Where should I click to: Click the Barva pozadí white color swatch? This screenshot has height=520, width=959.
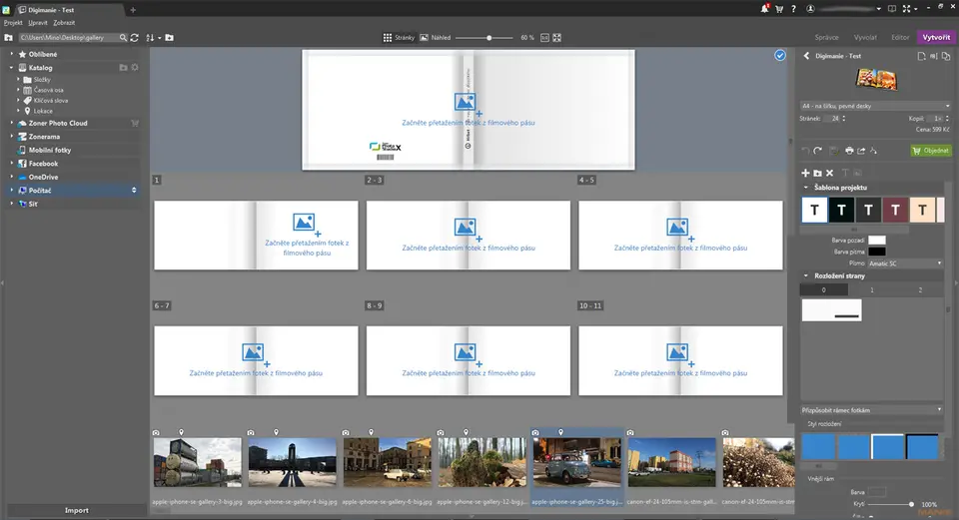(876, 240)
